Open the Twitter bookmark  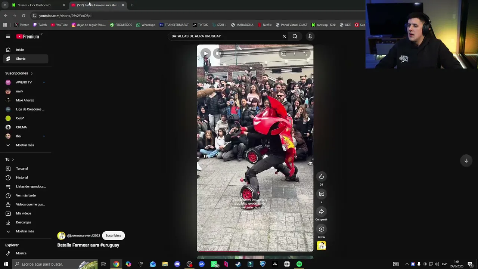pos(22,25)
